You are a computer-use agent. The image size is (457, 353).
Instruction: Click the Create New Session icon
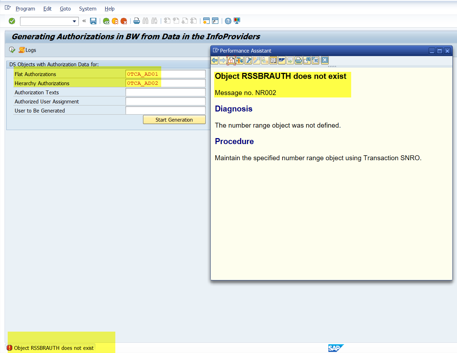click(x=206, y=21)
